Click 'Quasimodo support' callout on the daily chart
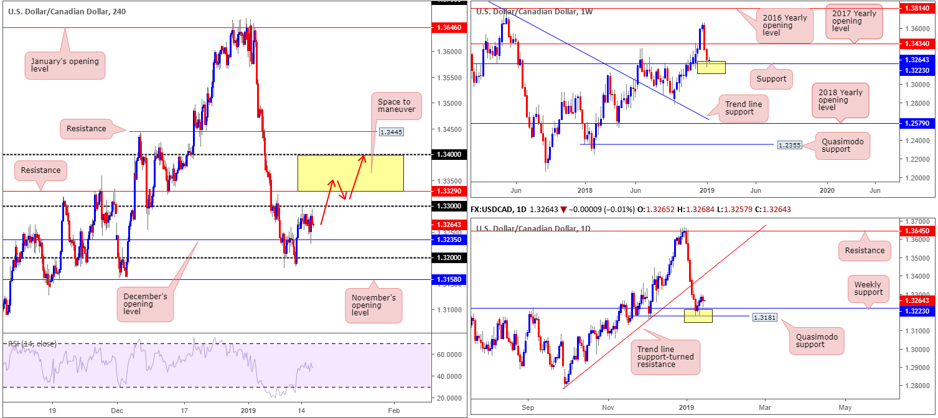The height and width of the screenshot is (418, 938). tap(817, 341)
